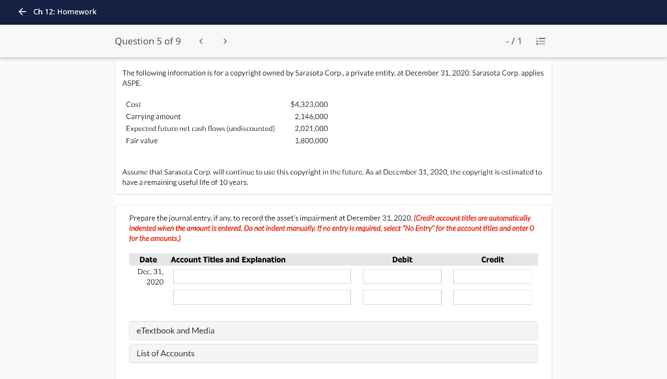Go back using the arrow beside Ch 12: Homework
Image resolution: width=667 pixels, height=379 pixels.
coord(23,12)
